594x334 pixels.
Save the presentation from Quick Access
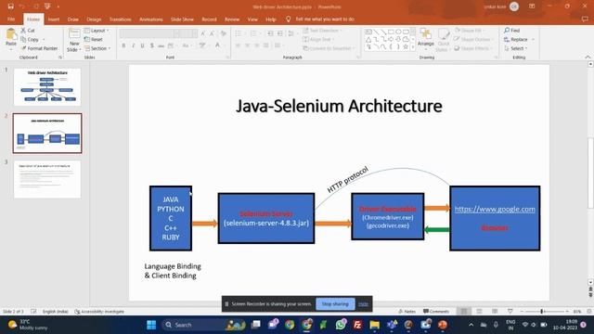(10, 6)
